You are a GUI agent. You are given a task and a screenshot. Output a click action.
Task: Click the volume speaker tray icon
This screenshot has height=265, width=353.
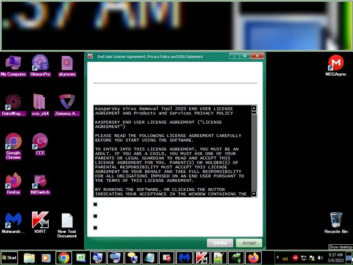click(x=320, y=257)
